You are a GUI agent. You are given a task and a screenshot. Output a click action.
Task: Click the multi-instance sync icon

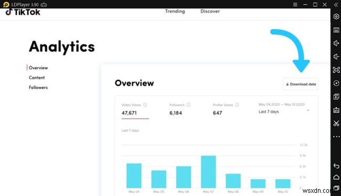(336, 97)
